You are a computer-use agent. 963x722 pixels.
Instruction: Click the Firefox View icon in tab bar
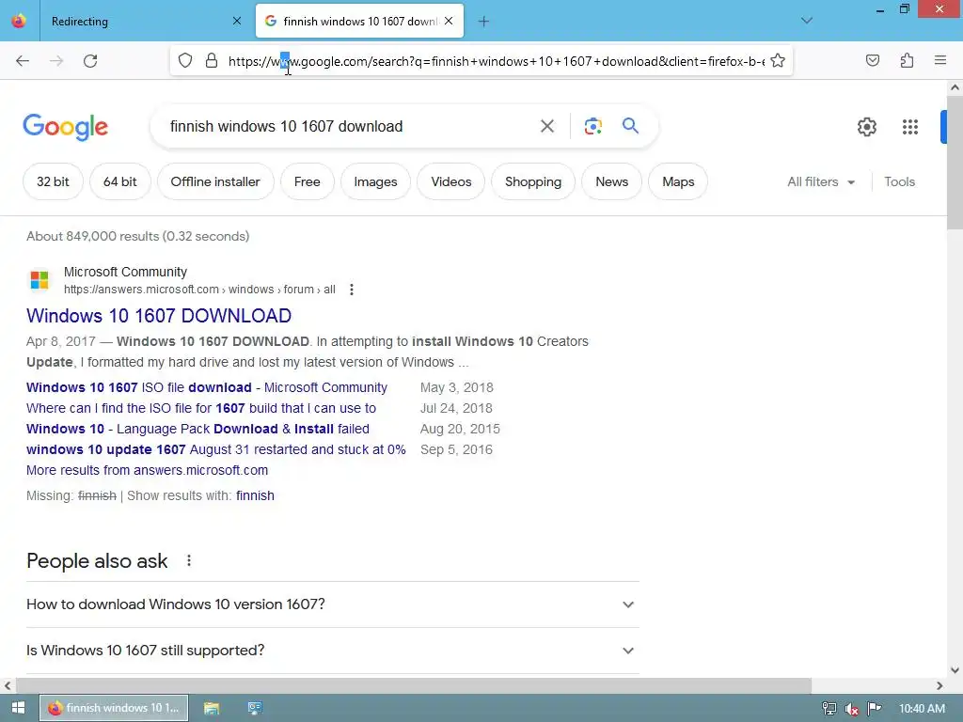19,21
